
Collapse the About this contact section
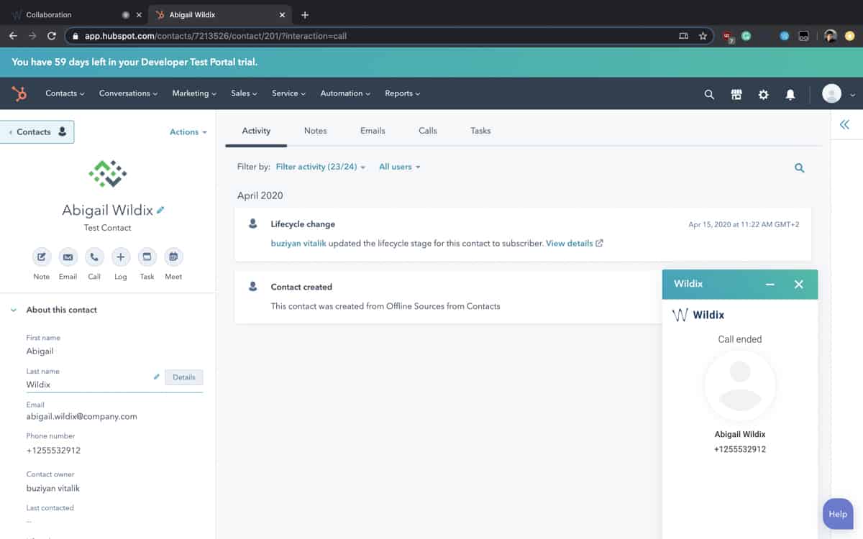point(13,310)
